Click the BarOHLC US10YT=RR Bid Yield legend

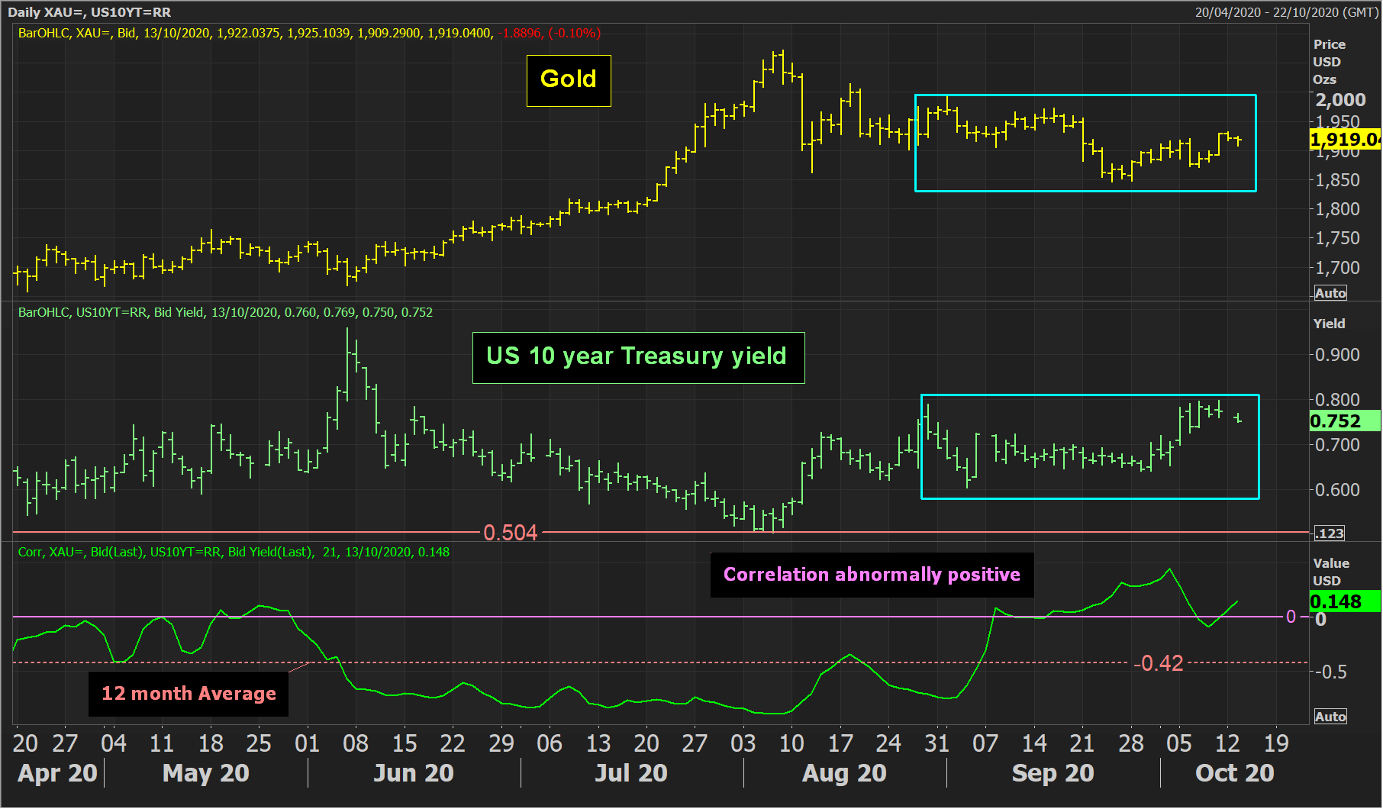click(x=225, y=312)
